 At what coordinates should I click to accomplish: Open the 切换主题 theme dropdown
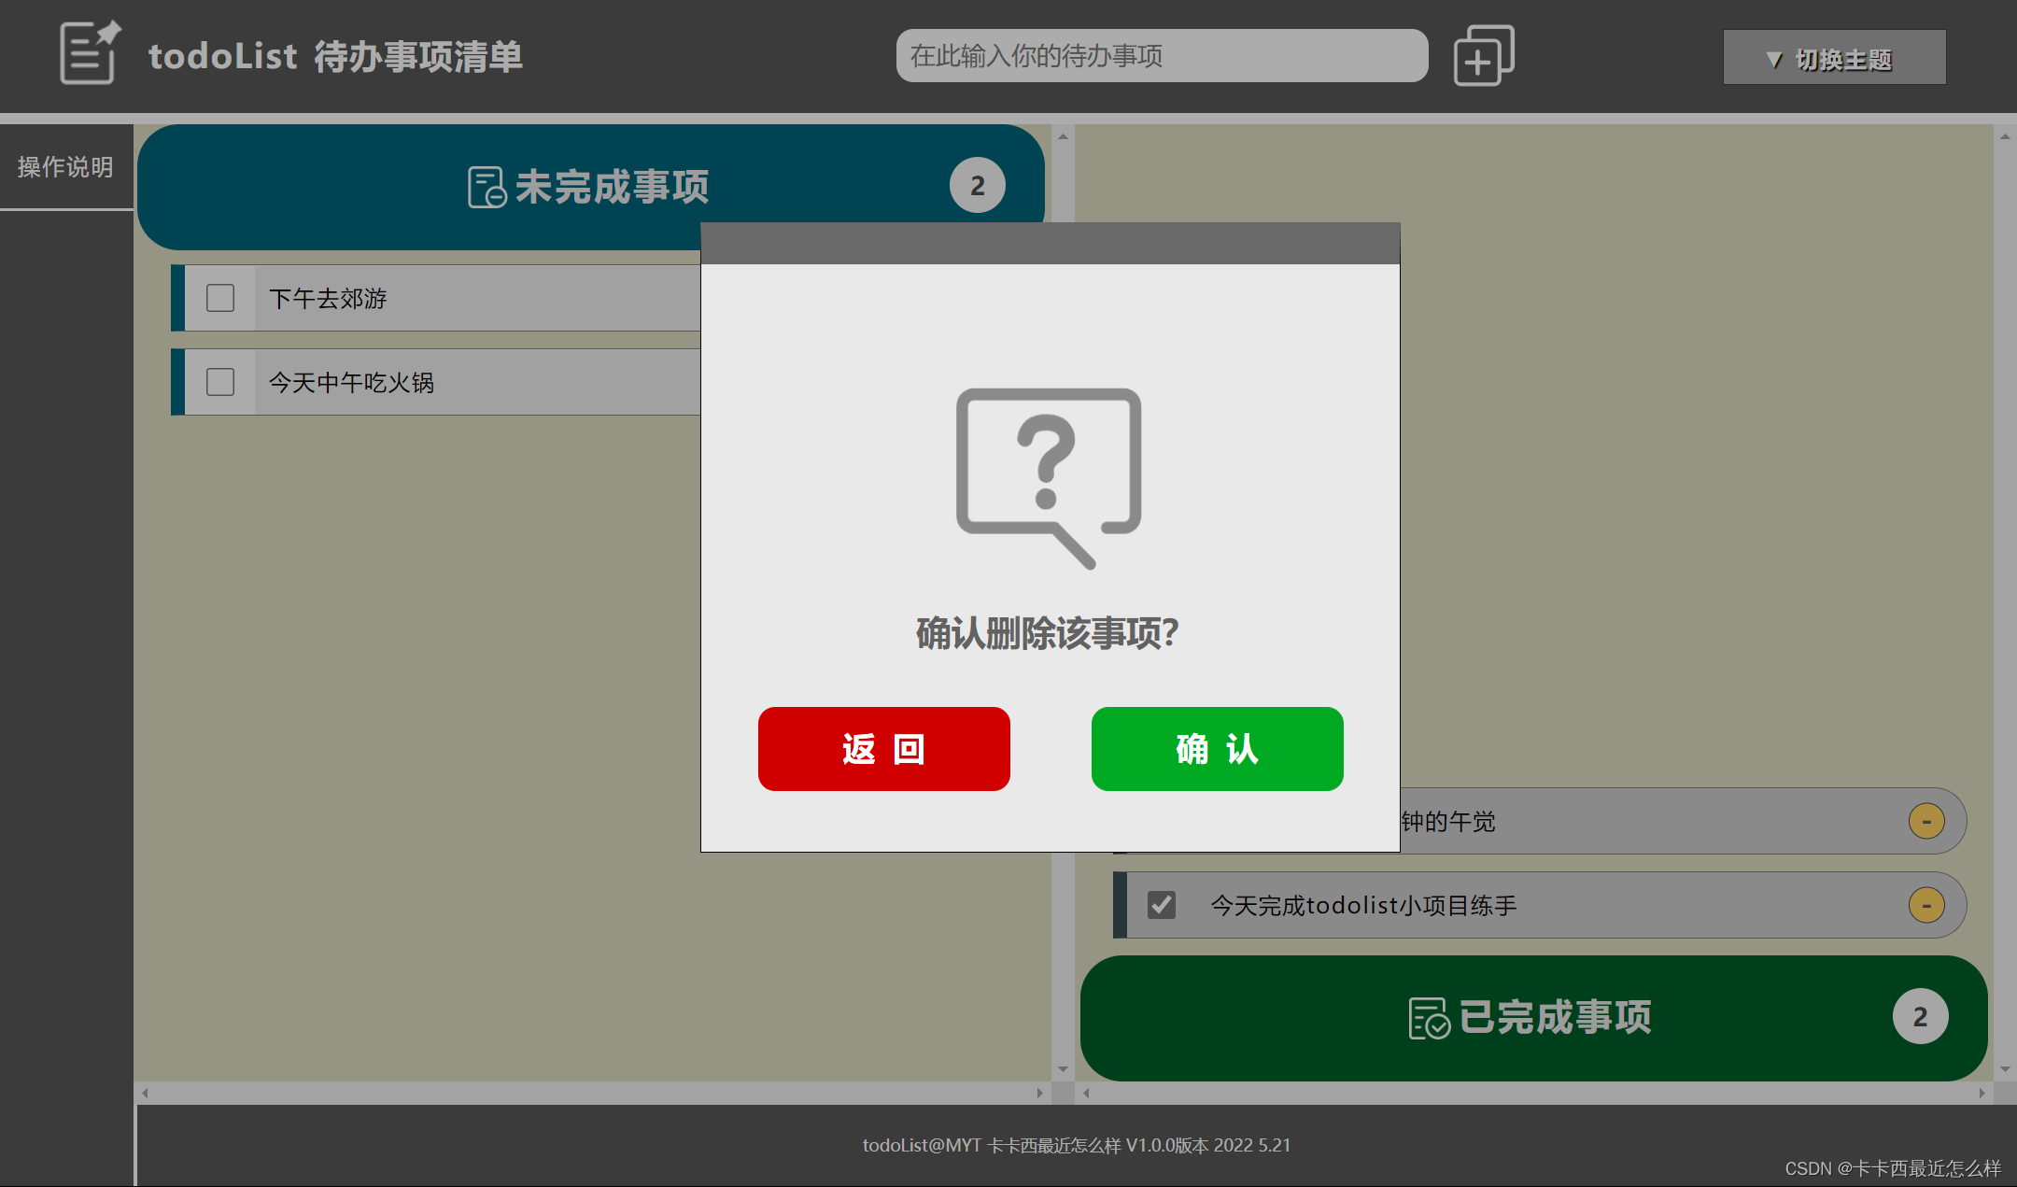[1833, 57]
